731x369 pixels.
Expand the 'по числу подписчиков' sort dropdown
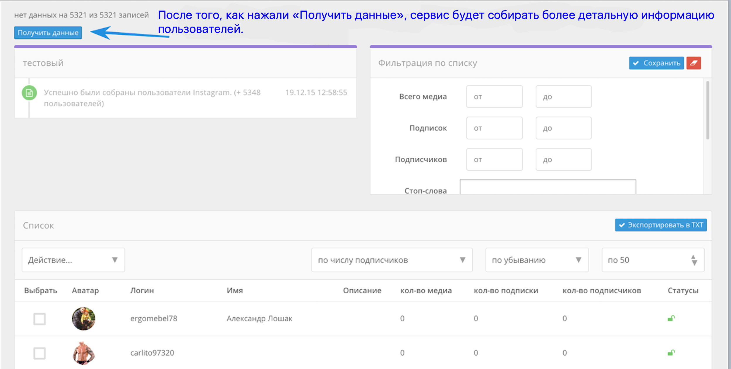[x=392, y=260]
